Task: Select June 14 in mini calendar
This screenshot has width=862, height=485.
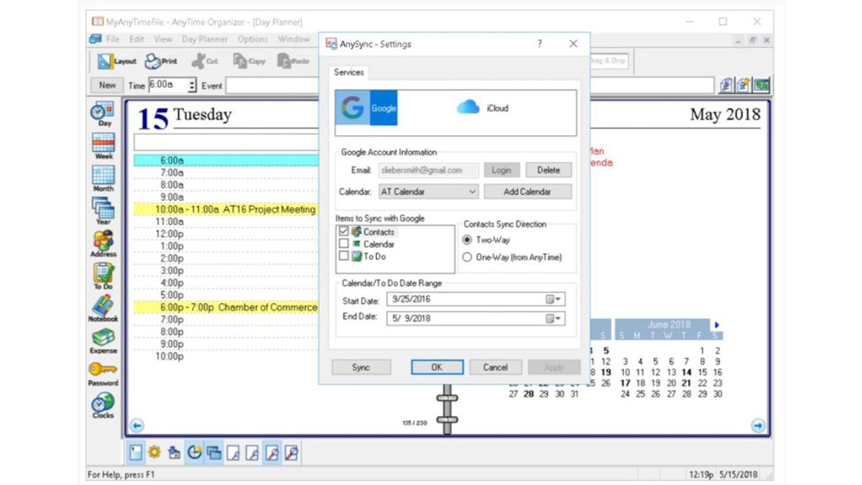Action: (x=687, y=372)
